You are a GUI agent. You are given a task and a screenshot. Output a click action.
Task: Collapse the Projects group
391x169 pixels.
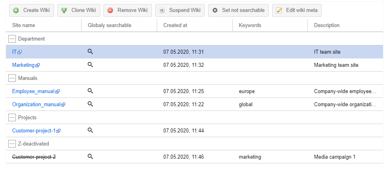tap(12, 118)
